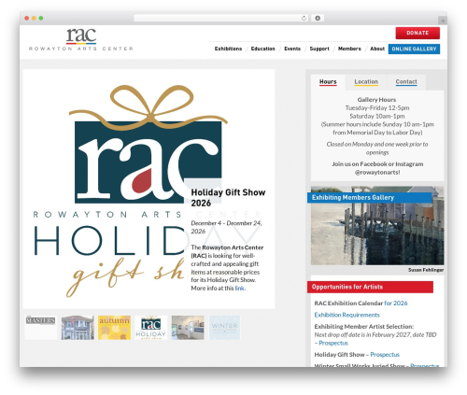
Task: Open the Education menu
Action: click(262, 49)
